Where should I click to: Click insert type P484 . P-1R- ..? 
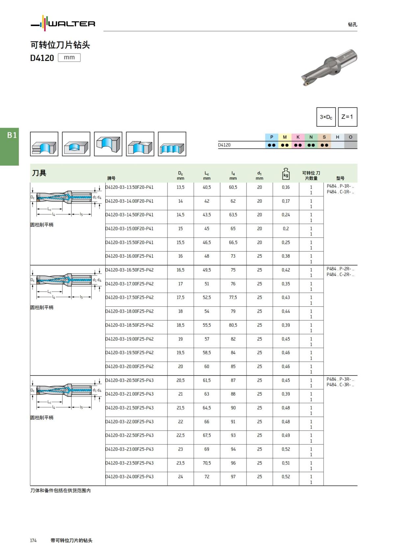tap(340, 186)
